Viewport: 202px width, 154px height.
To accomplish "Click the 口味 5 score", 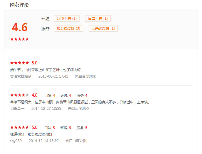I will coord(50,128).
